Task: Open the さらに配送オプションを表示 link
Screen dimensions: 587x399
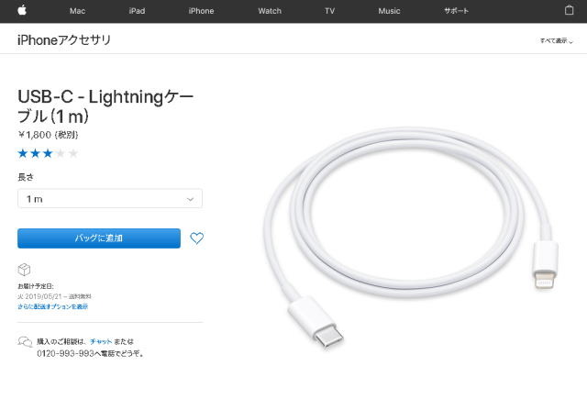Action: [53, 306]
